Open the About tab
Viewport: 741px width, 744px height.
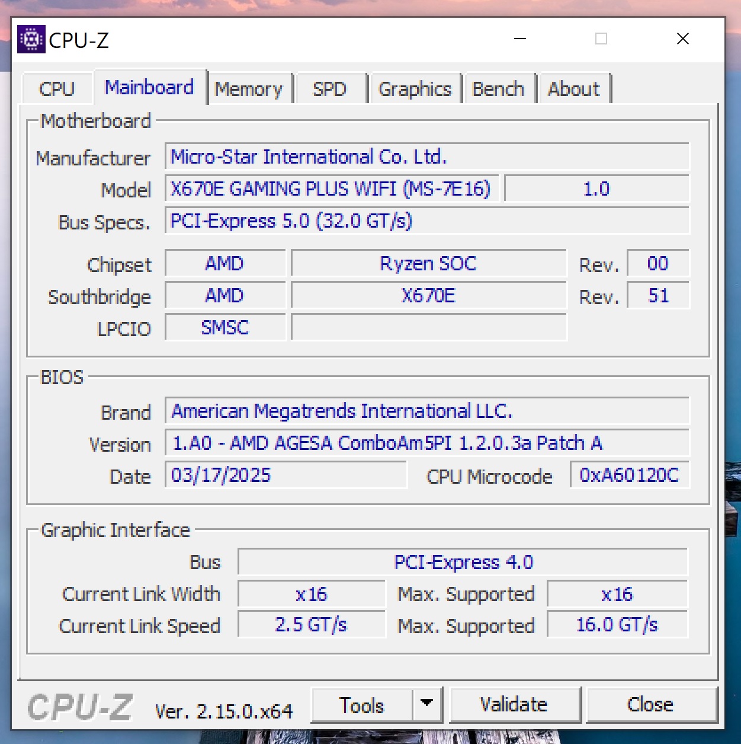pyautogui.click(x=573, y=89)
